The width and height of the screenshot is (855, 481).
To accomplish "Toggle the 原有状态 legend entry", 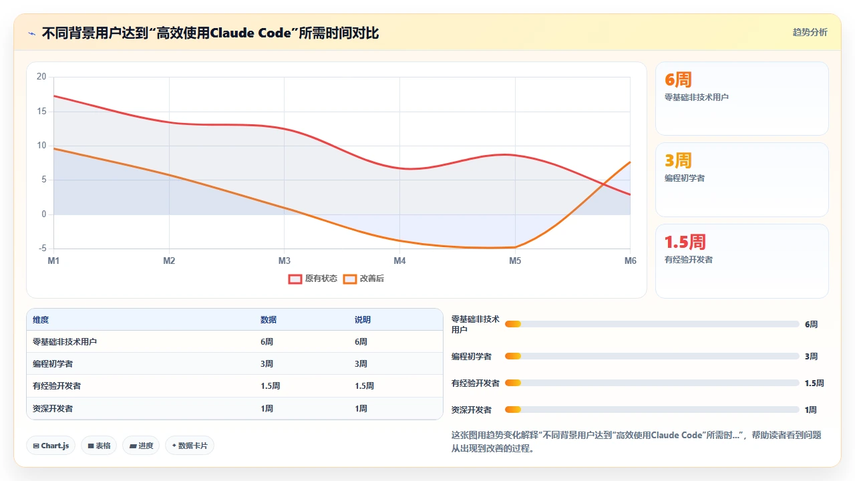I will [313, 279].
